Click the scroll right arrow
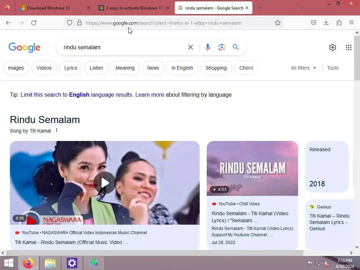Screen dimensions: 360x270 point(351,253)
